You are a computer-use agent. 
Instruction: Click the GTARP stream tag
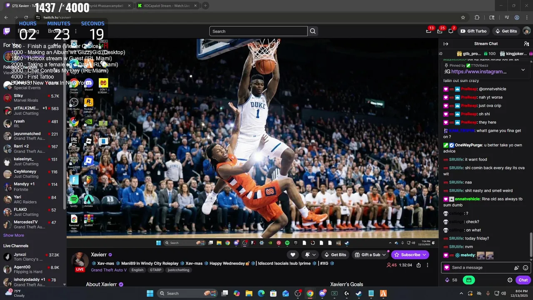pos(156,270)
